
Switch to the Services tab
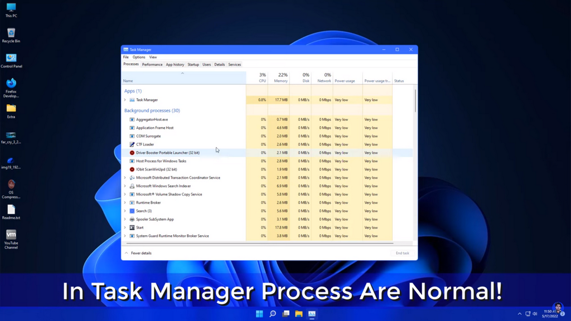[x=235, y=65]
